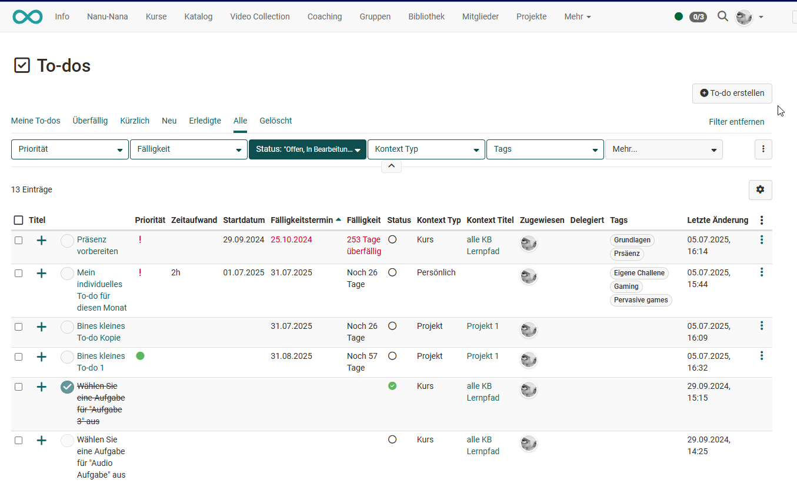Viewport: 797px width, 483px height.
Task: Click plus icon on Bines kleines To-do 1
Action: [x=42, y=357]
